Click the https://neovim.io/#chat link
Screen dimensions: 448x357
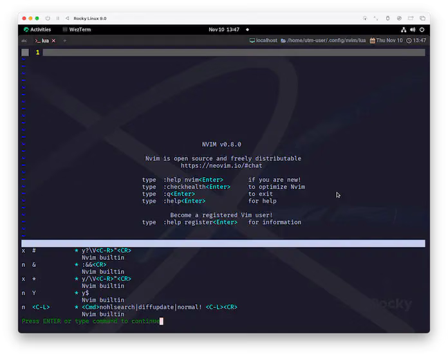tap(221, 165)
